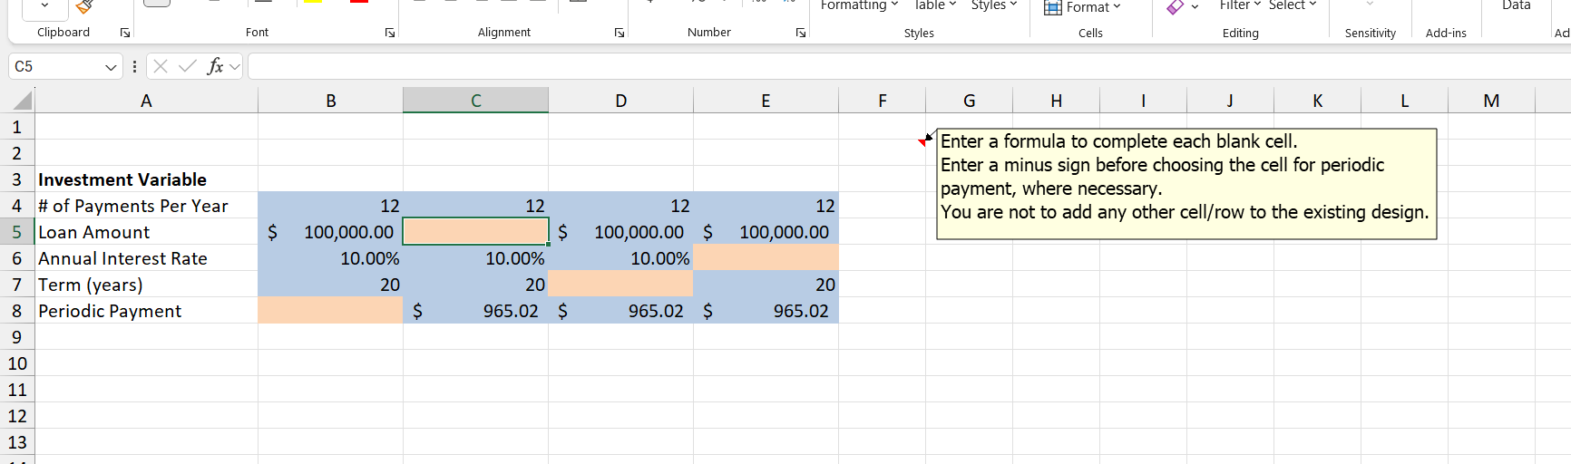The width and height of the screenshot is (1571, 464).
Task: Select cell B5 with 100,000.00
Action: (x=331, y=232)
